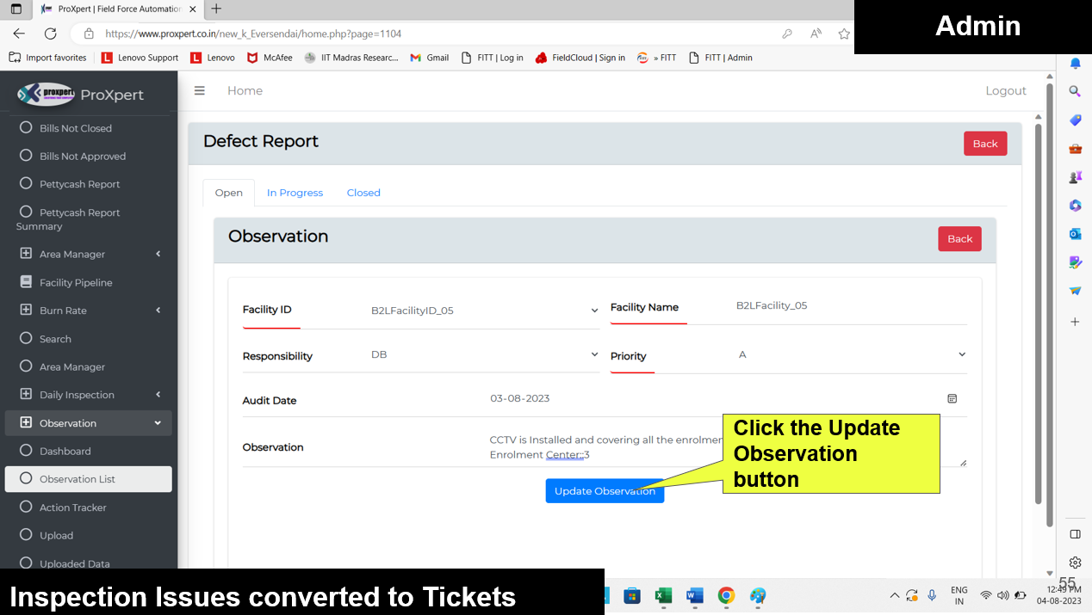1092x615 pixels.
Task: Open the Outlook icon in Edge sidebar
Action: [1075, 234]
